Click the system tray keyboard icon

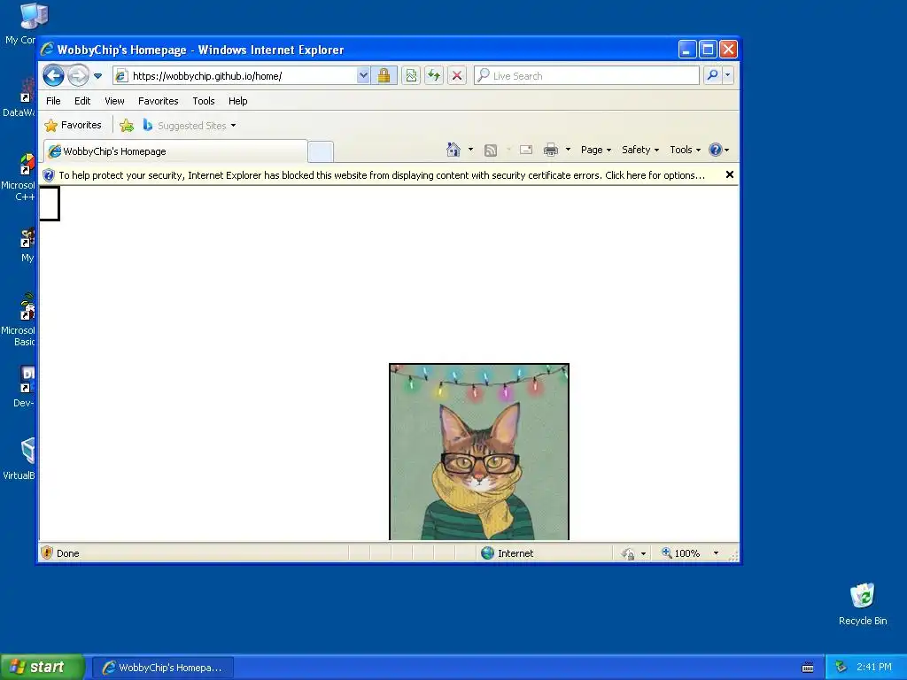click(808, 668)
